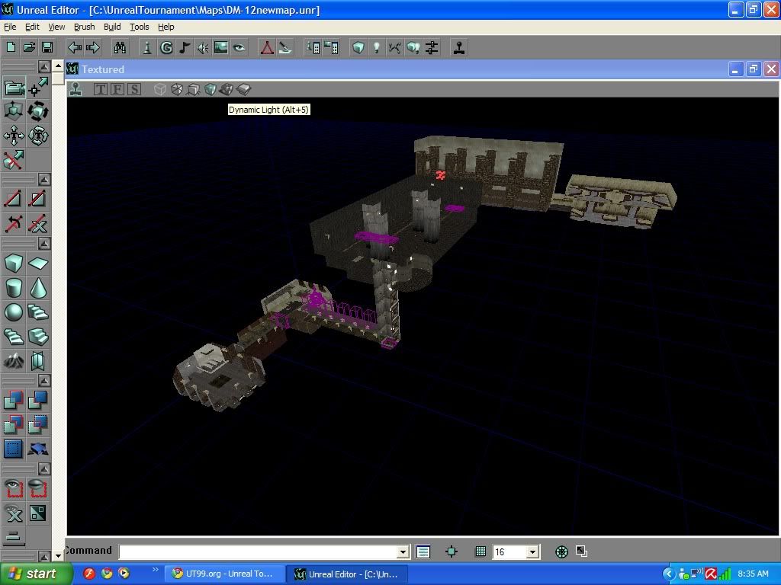The height and width of the screenshot is (585, 781).
Task: Save the map with the floppy disk icon
Action: (47, 48)
